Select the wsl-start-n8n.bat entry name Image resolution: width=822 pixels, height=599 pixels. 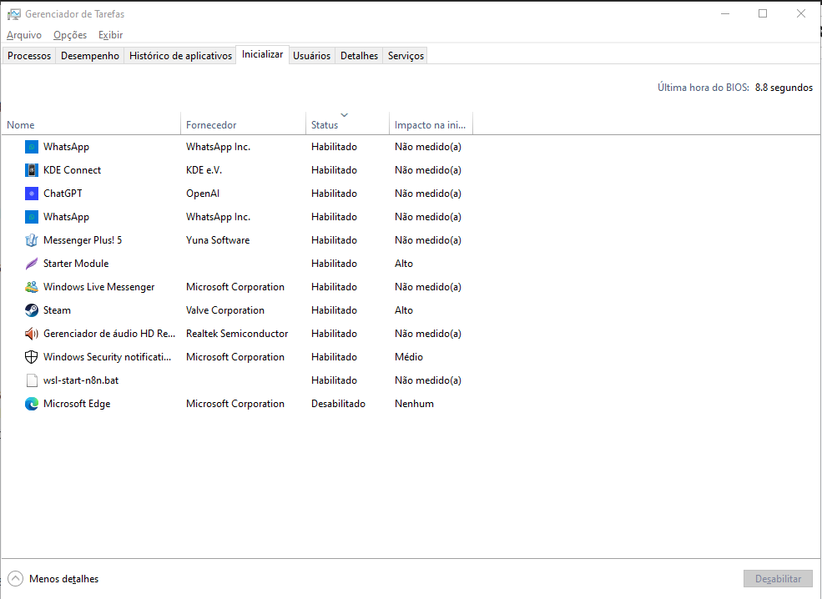tap(81, 380)
